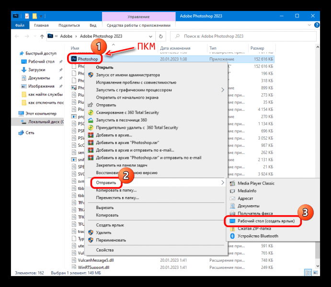Image resolution: width=331 pixels, height=287 pixels.
Task: Click the share icon beside the upper Отправить
Action: [x=91, y=105]
